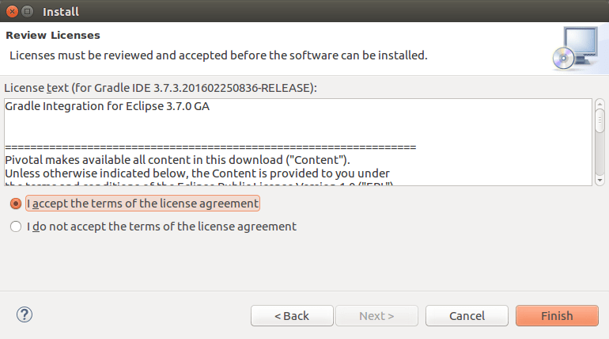
Task: Click the "License text" label
Action: tap(160, 87)
